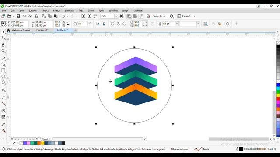Select the Crop tool
The width and height of the screenshot is (280, 157).
tap(3, 45)
